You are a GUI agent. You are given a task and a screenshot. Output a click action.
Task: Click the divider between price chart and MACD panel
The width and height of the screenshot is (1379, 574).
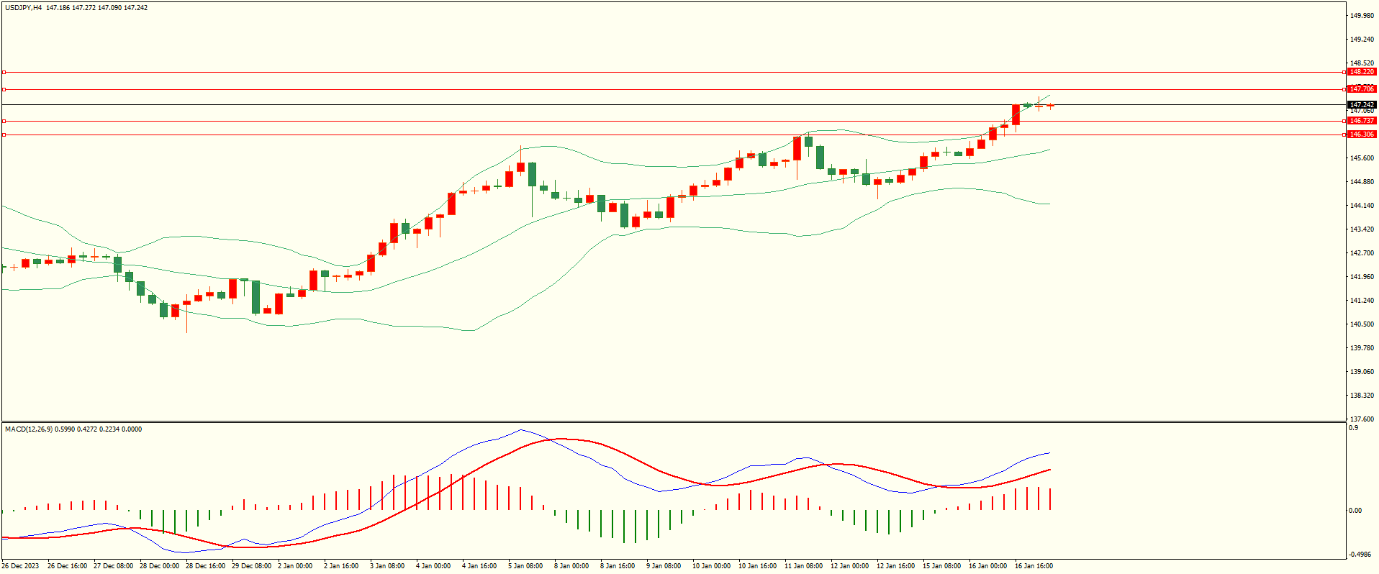tap(673, 422)
